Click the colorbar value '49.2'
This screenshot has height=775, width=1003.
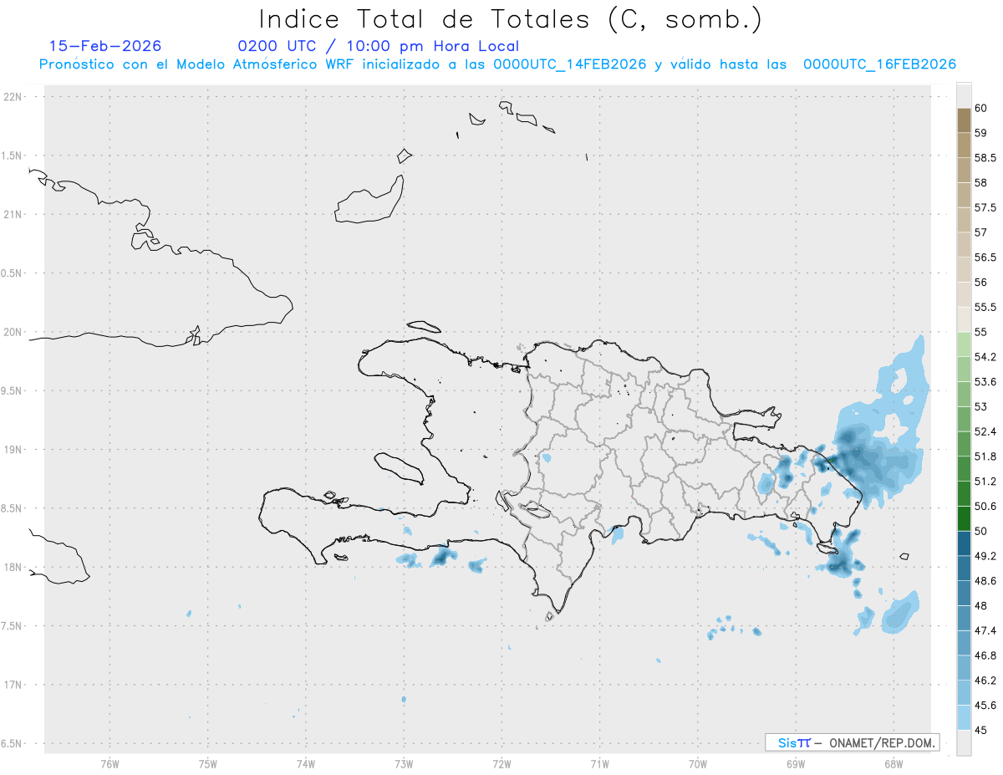point(985,556)
